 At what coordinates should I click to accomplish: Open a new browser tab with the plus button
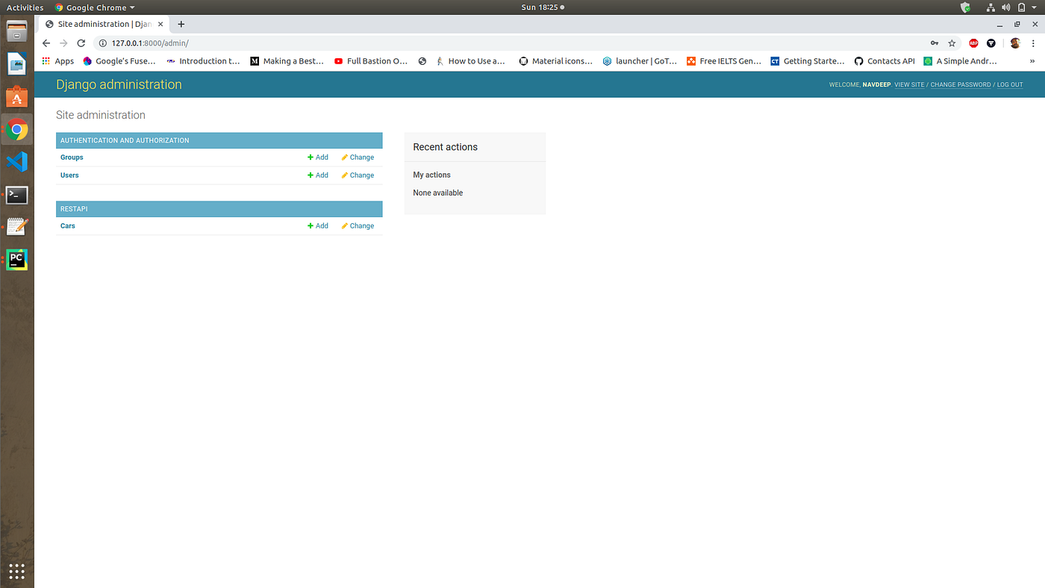pos(181,23)
